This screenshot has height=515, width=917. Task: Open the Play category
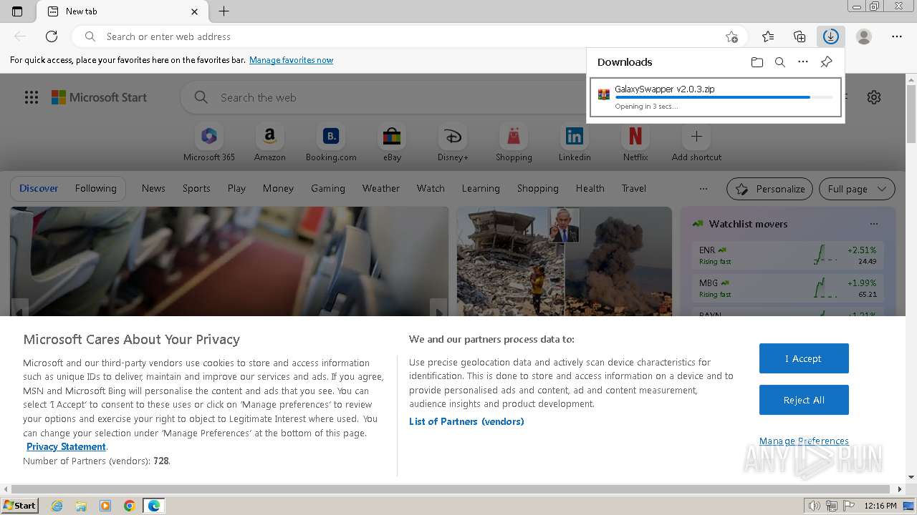pyautogui.click(x=236, y=188)
